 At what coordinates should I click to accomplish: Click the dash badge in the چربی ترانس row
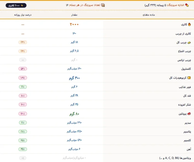(23, 60)
